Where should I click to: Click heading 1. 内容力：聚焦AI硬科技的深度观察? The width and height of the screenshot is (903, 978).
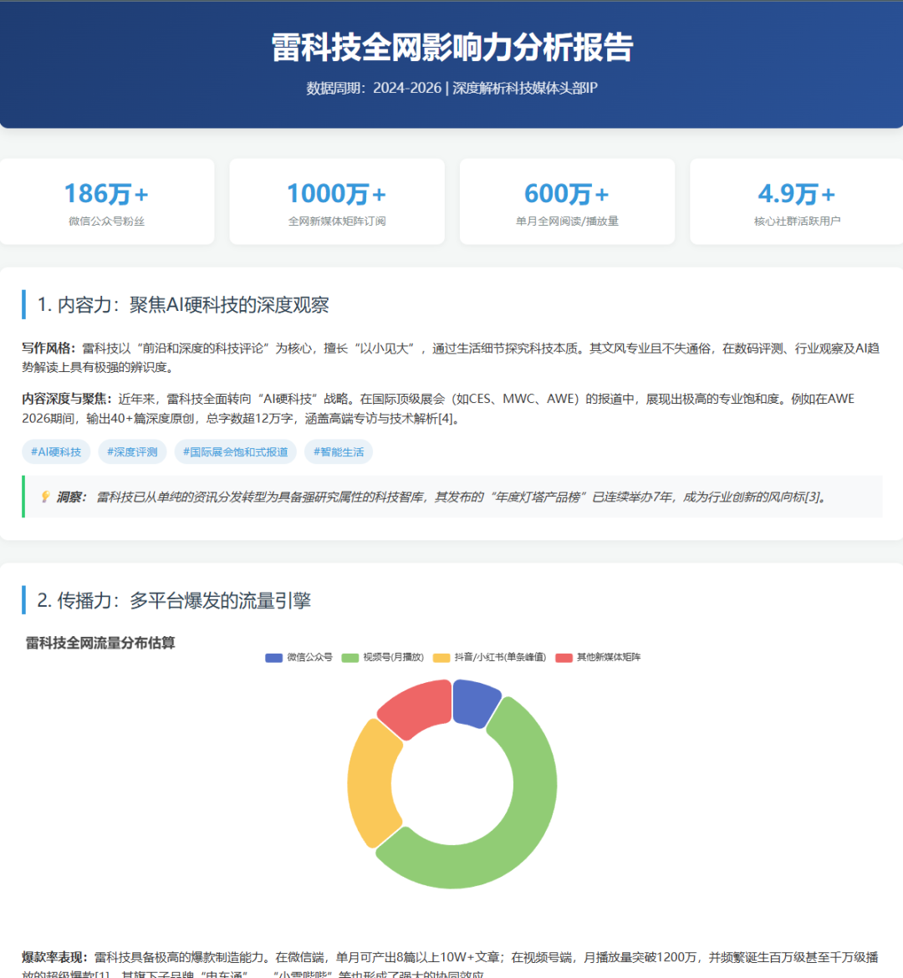(x=183, y=305)
